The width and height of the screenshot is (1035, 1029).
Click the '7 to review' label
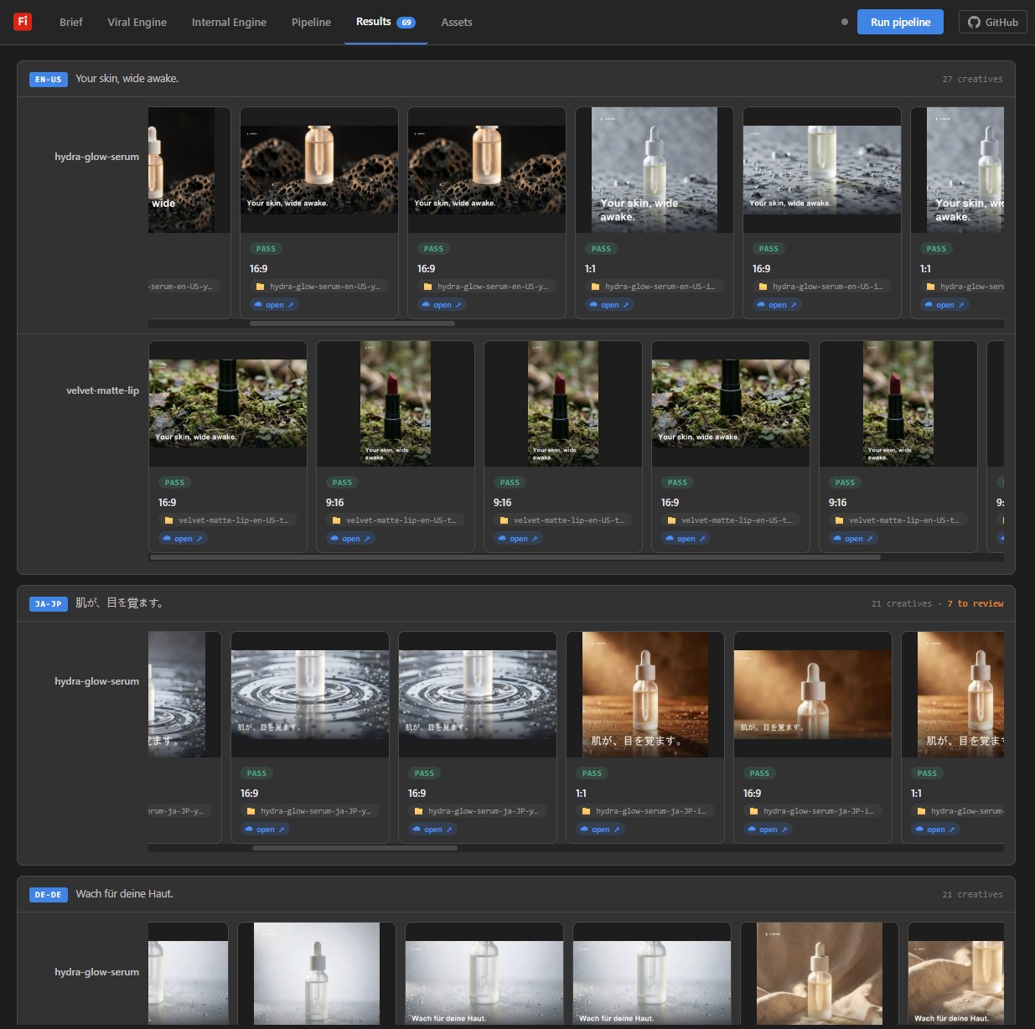pos(975,603)
